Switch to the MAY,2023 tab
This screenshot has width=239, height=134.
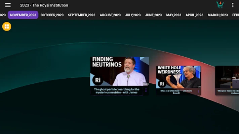(173, 15)
